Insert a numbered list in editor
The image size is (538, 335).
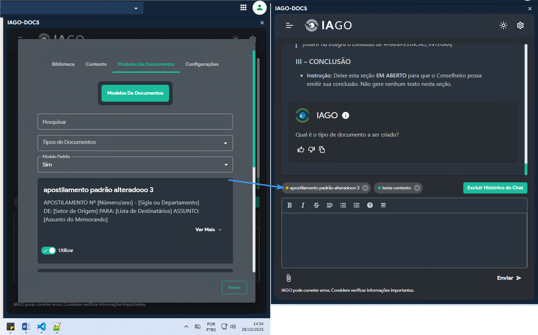[x=356, y=205]
